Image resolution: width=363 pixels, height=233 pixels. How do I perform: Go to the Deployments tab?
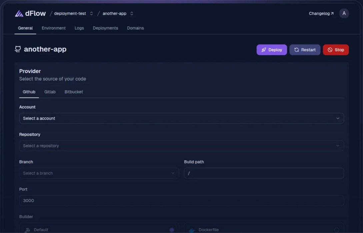[105, 28]
